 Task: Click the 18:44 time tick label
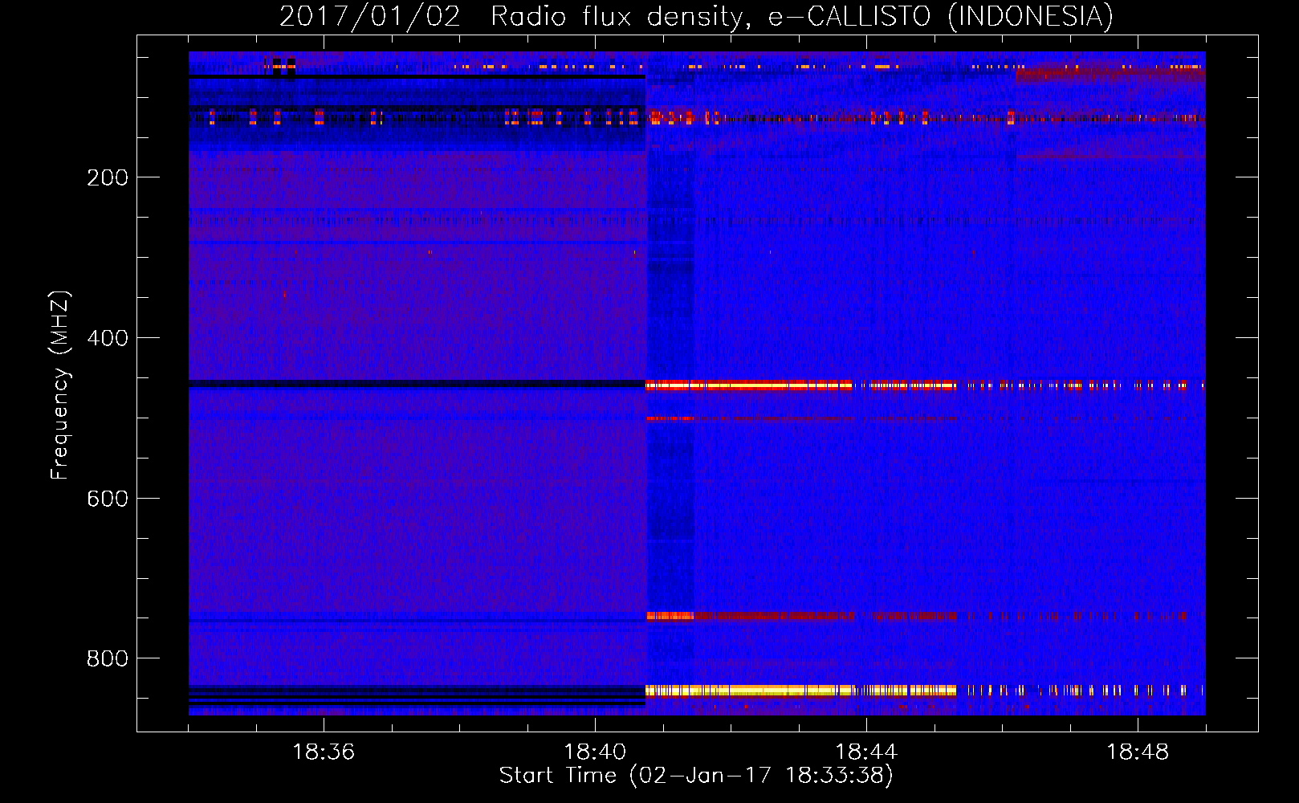click(x=866, y=752)
